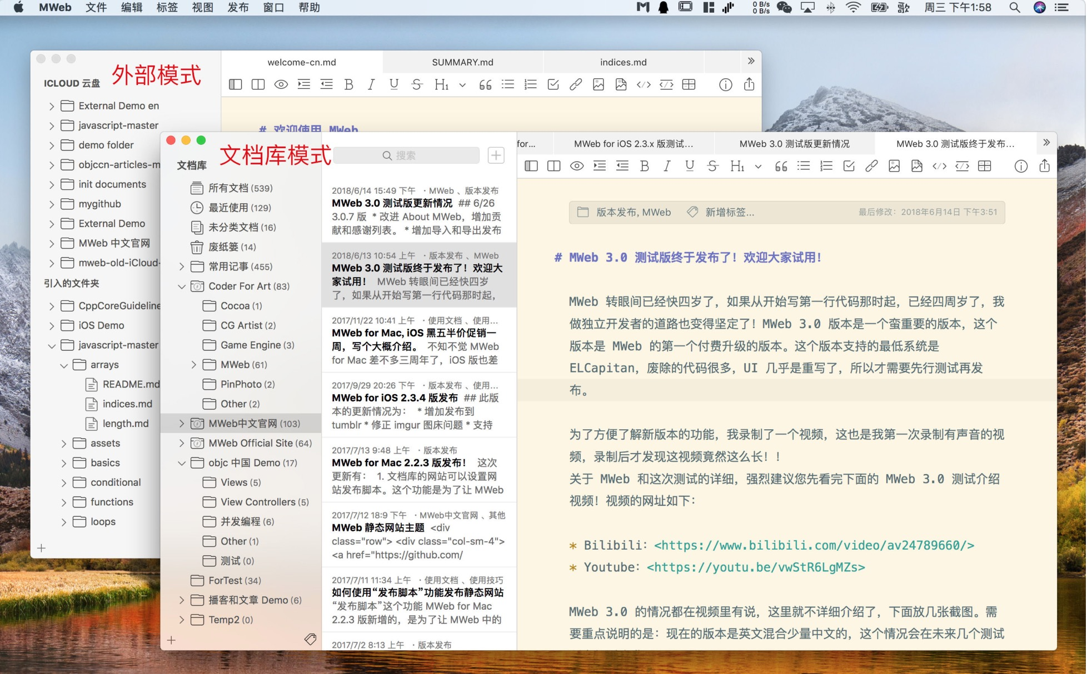This screenshot has height=674, width=1087.
Task: Click the insert link icon in front toolbar
Action: point(871,166)
